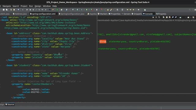196x110 pixels.
Task: Click the search magnifier icon at toolbar right
Action: (190, 10)
